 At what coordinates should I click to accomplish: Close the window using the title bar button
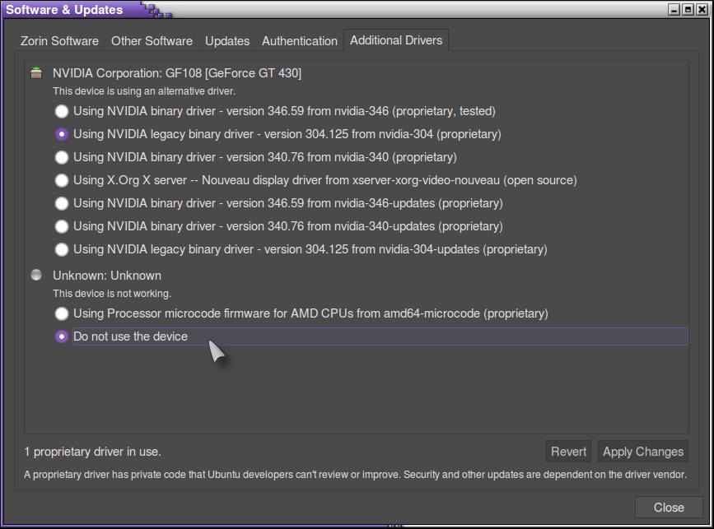click(700, 10)
